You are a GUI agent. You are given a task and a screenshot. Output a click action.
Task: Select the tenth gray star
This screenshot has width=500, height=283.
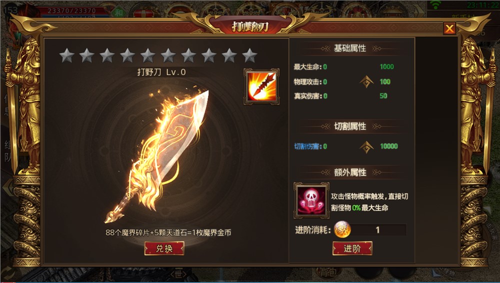(x=249, y=56)
